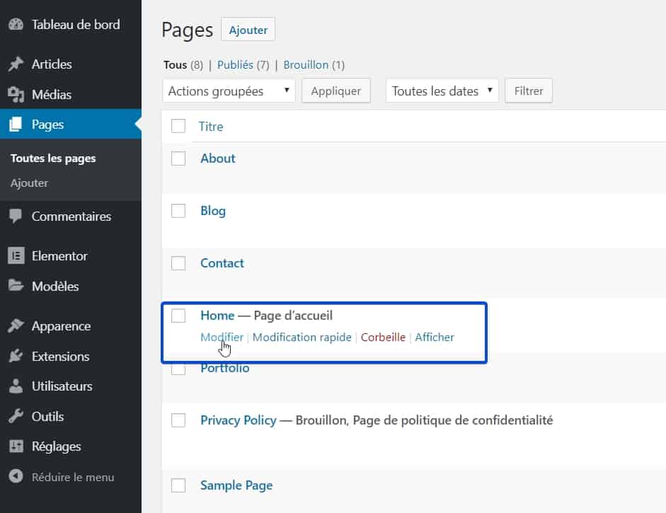666x513 pixels.
Task: Open the Tableau de bord dashboard icon
Action: click(16, 24)
